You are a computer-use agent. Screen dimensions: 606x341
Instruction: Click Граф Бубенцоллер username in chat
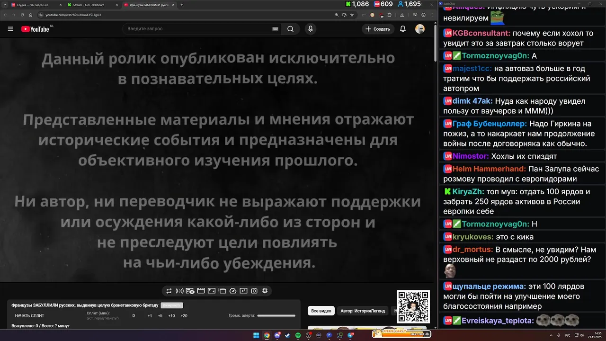[490, 124]
